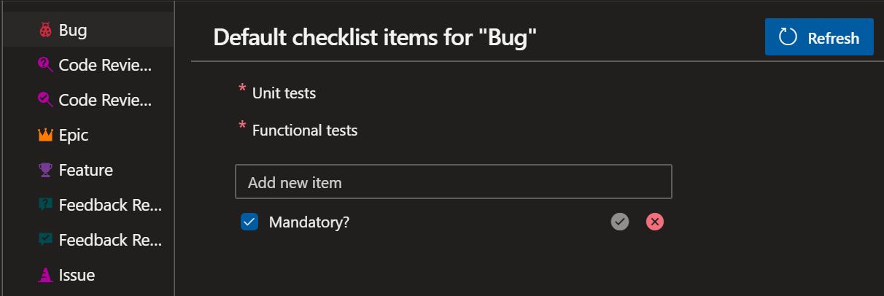This screenshot has height=296, width=884.
Task: Uncheck the Mandatory? checkbox
Action: point(249,222)
